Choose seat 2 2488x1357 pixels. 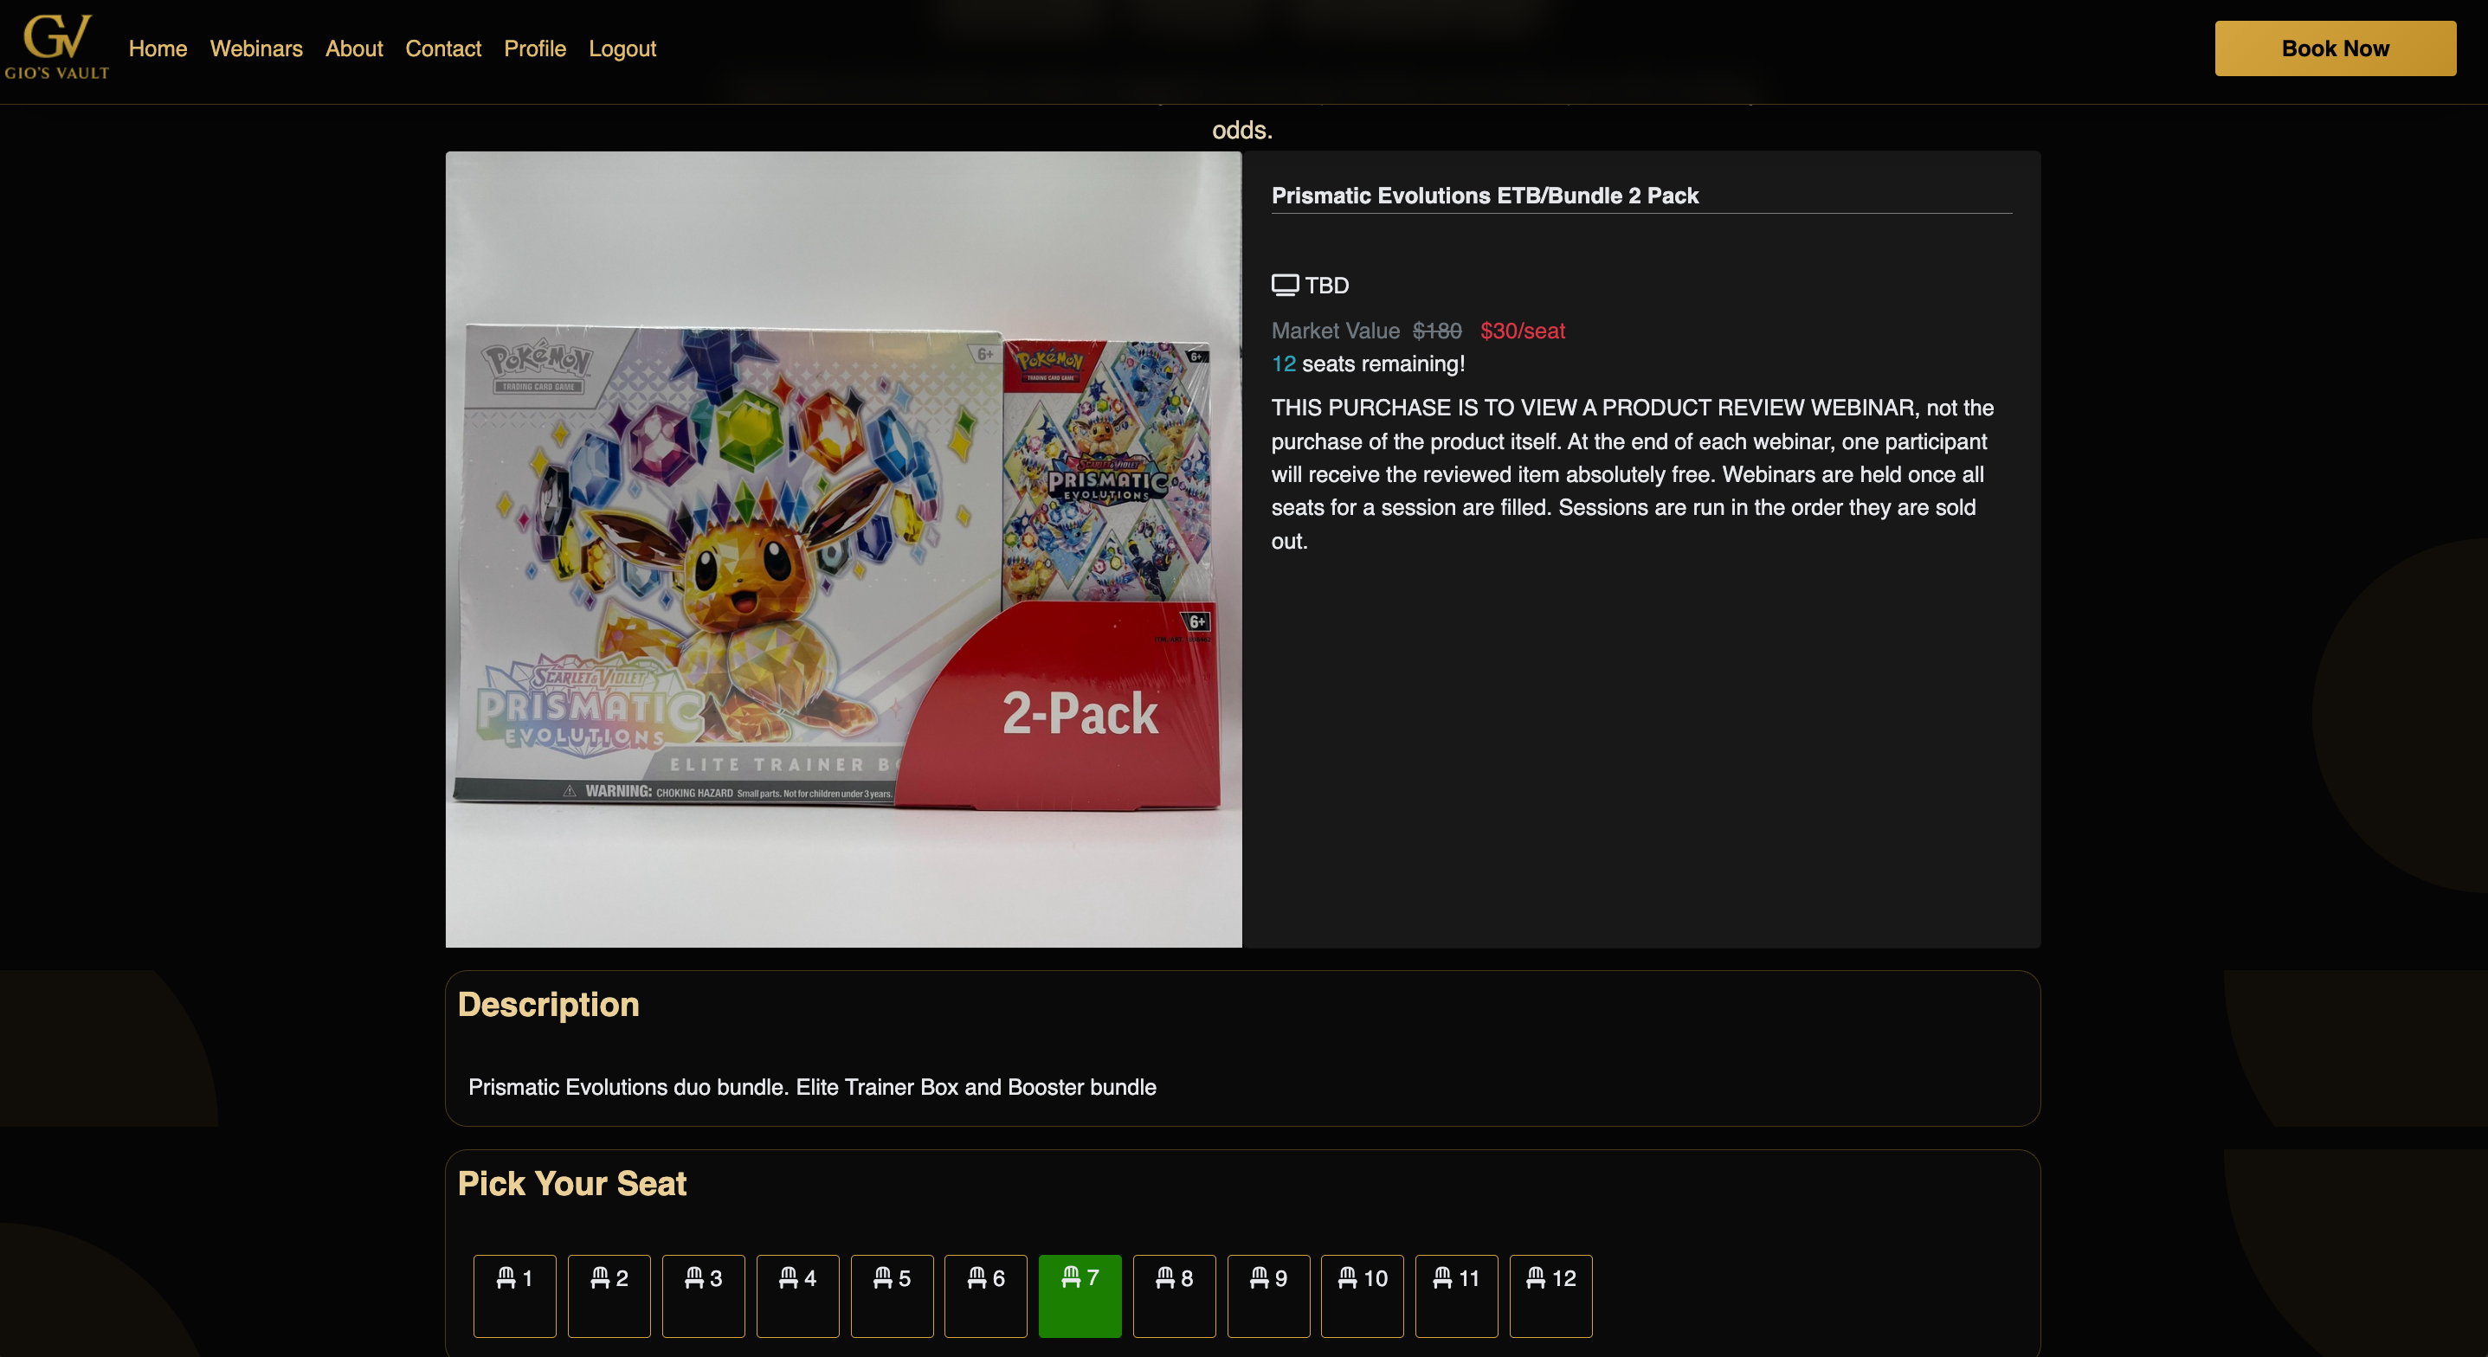click(x=609, y=1294)
